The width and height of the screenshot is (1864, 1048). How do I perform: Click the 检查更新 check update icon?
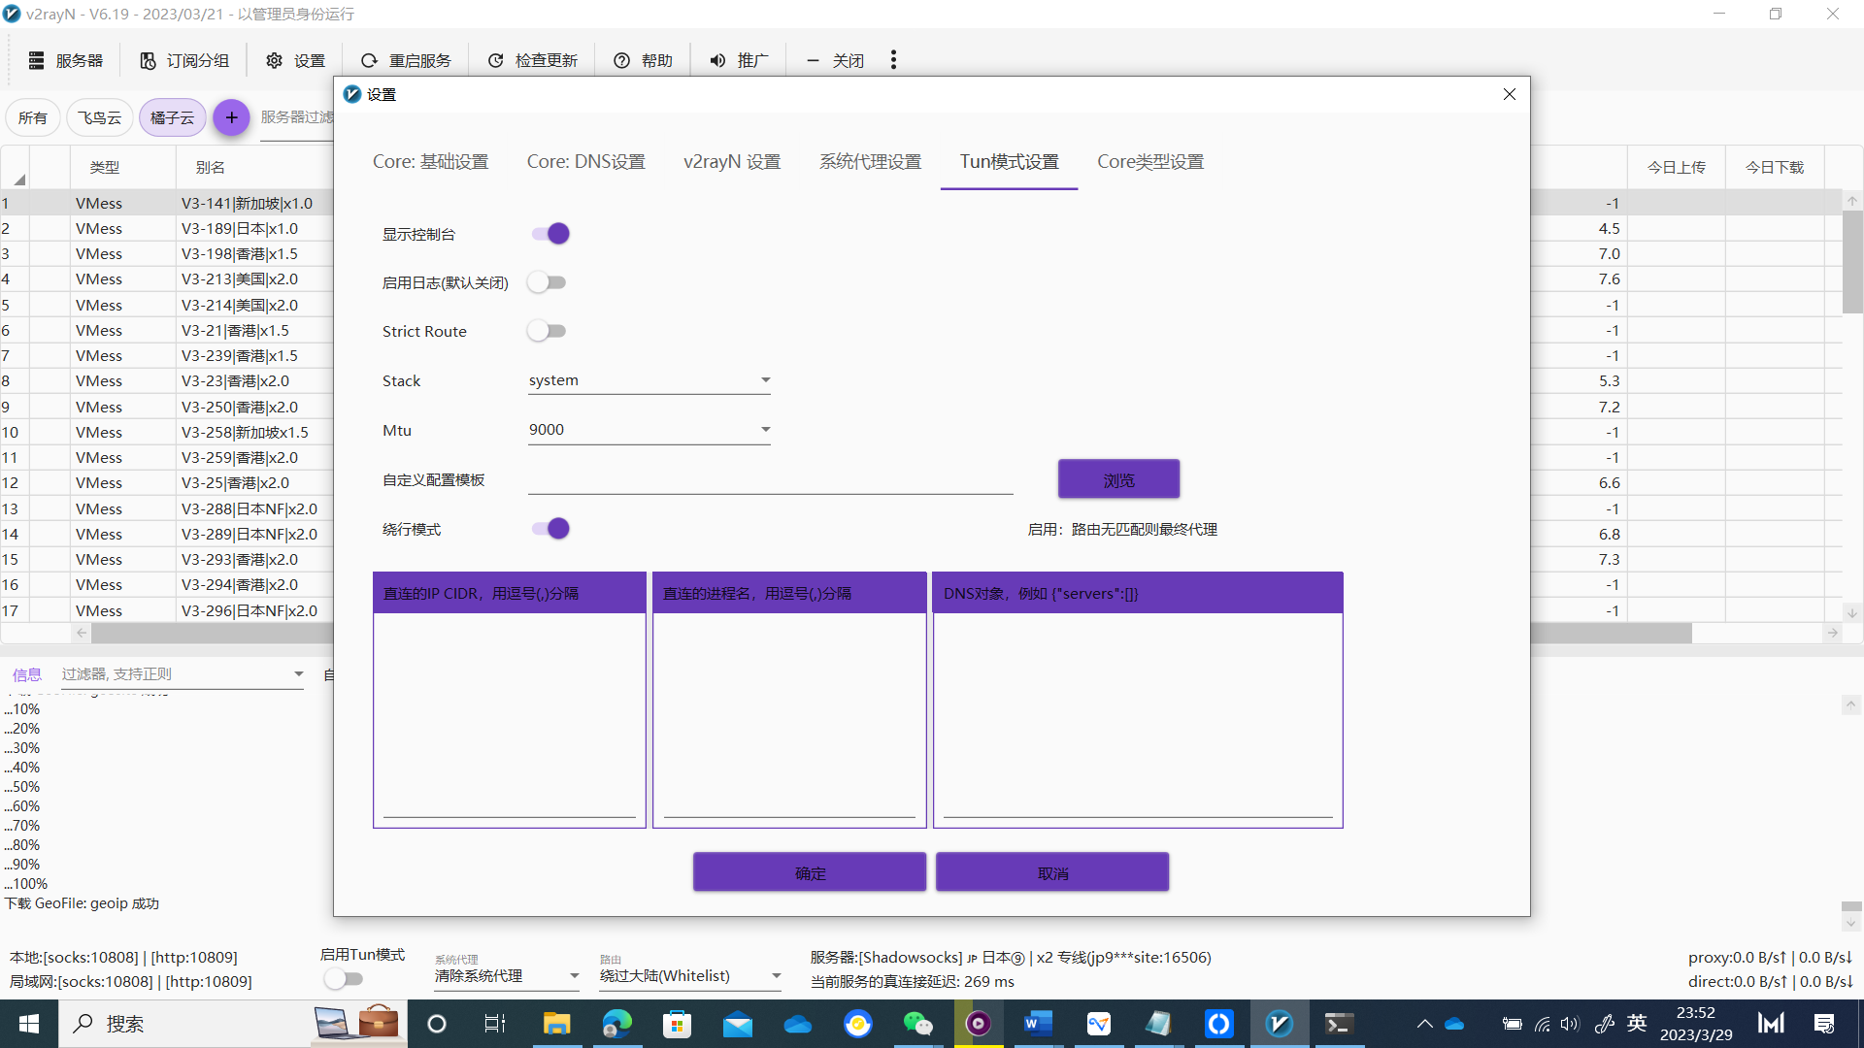click(x=496, y=59)
